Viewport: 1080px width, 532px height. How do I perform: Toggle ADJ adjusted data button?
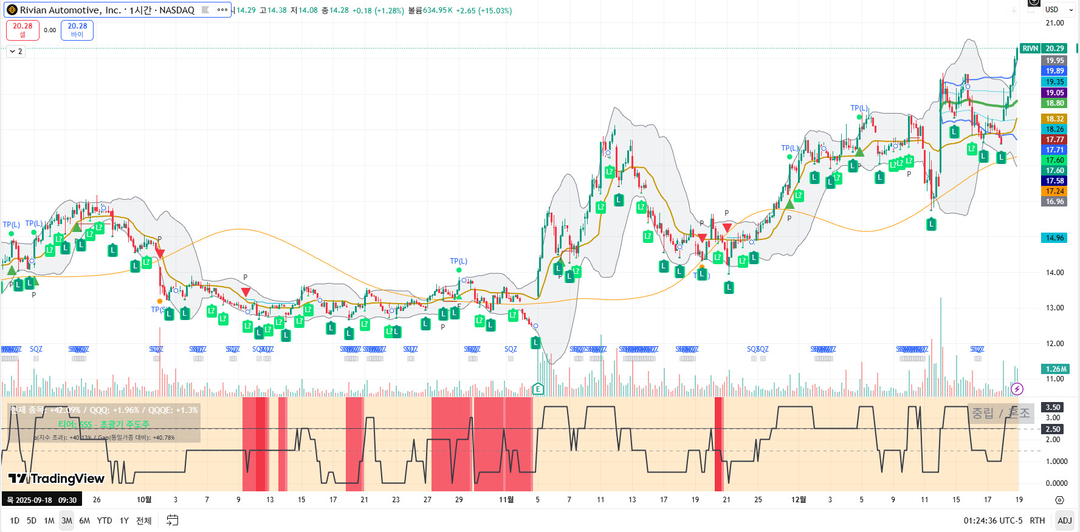[1065, 520]
